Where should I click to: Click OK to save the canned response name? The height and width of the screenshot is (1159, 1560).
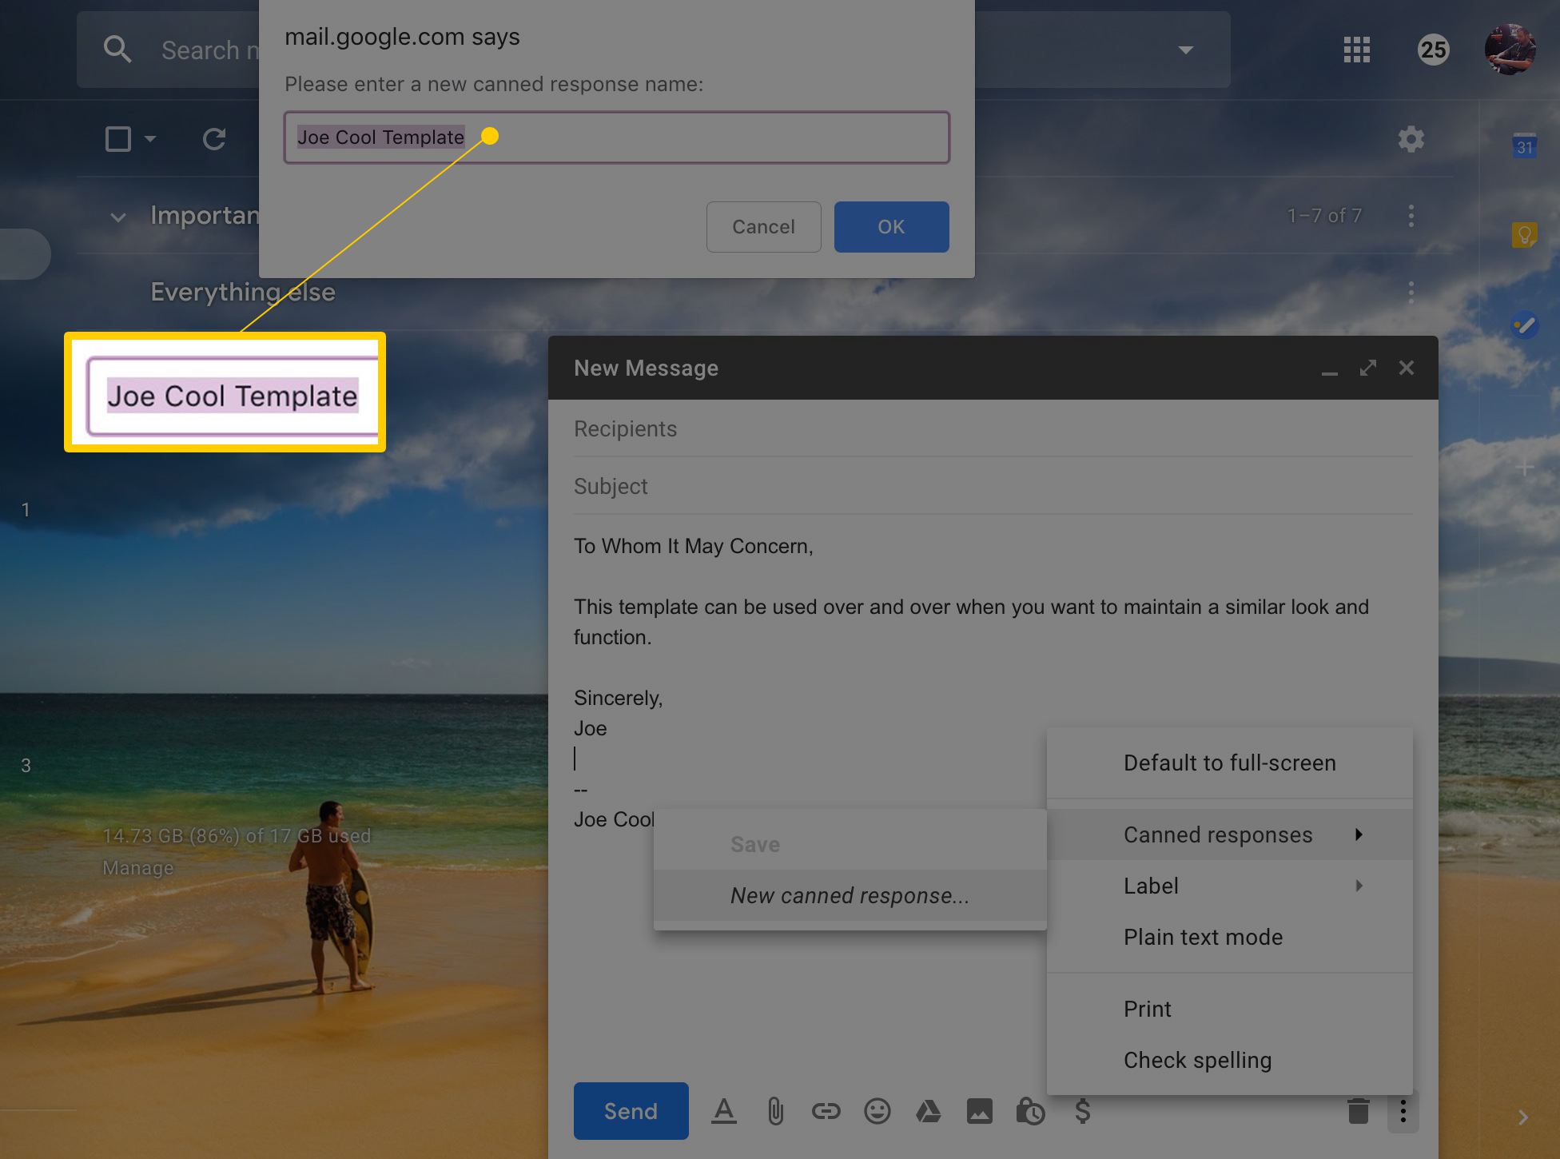(891, 225)
